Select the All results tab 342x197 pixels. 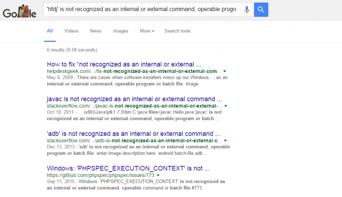50,31
